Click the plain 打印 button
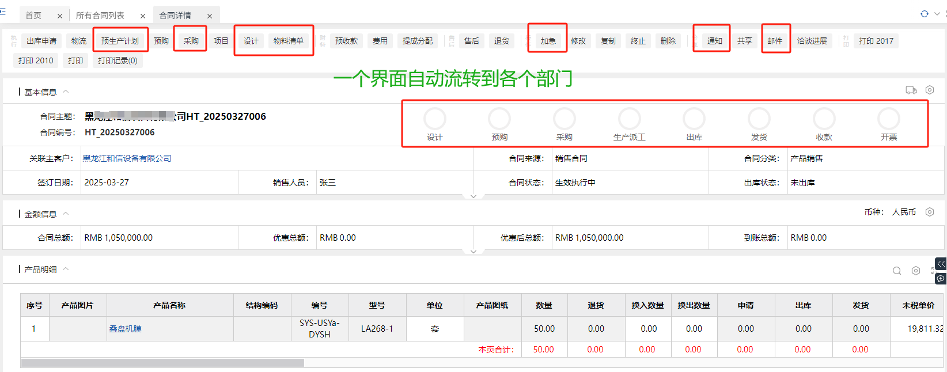 coord(75,60)
